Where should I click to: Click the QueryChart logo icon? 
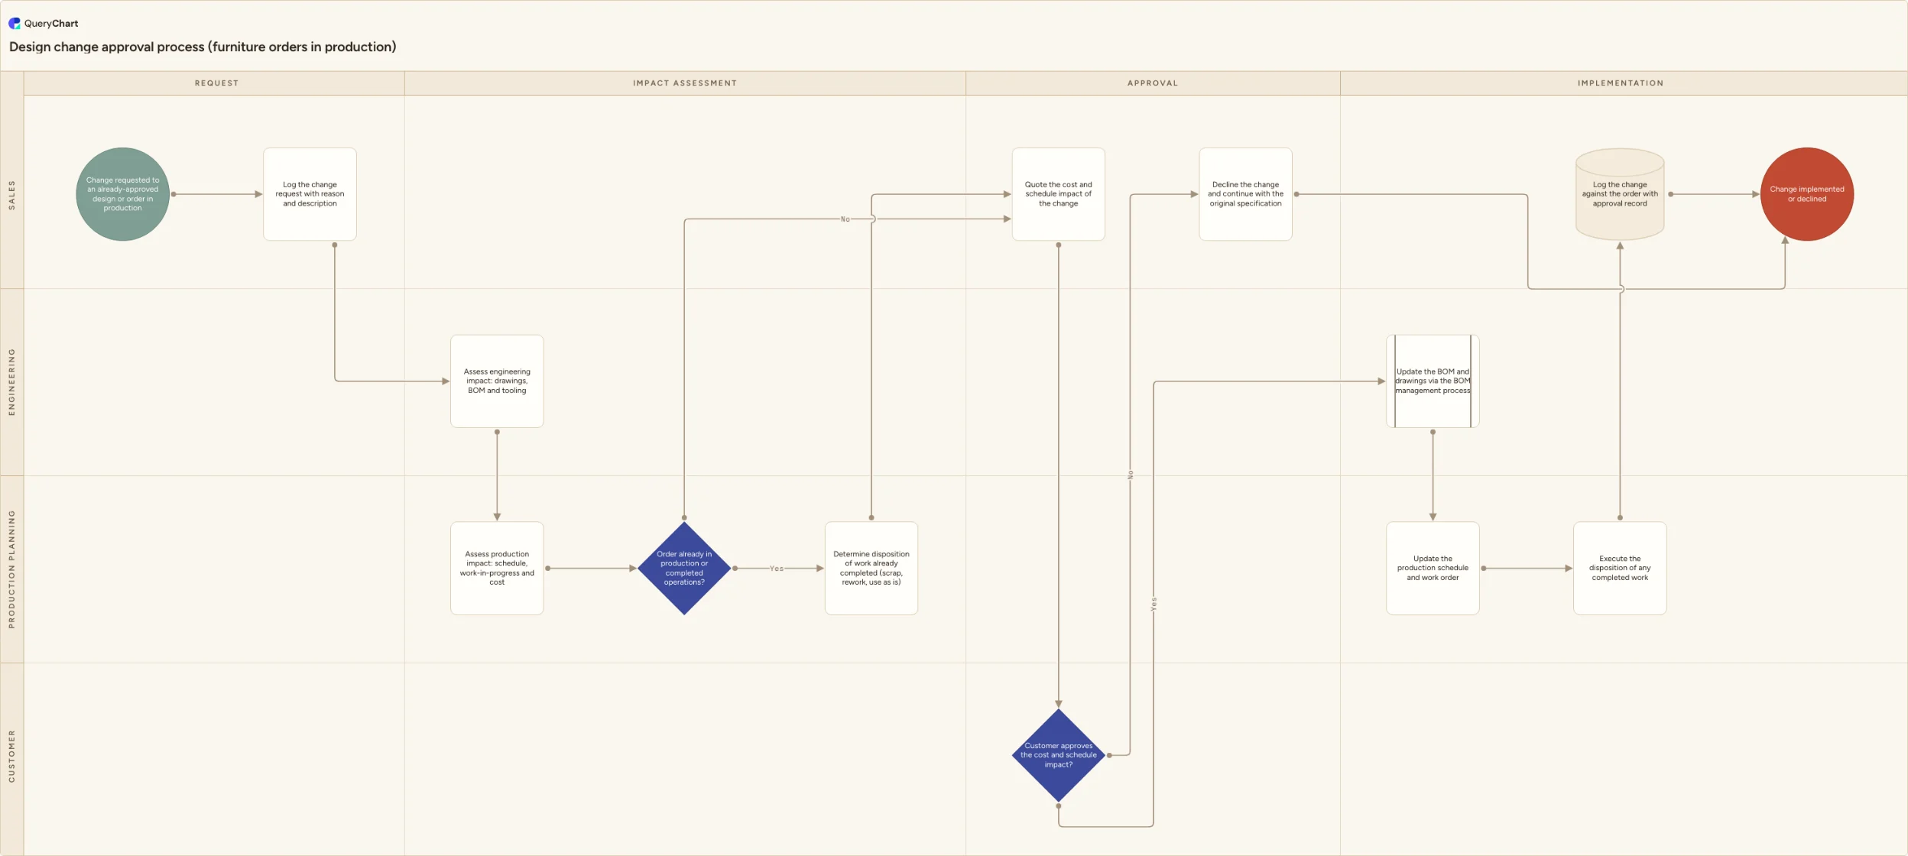tap(15, 23)
